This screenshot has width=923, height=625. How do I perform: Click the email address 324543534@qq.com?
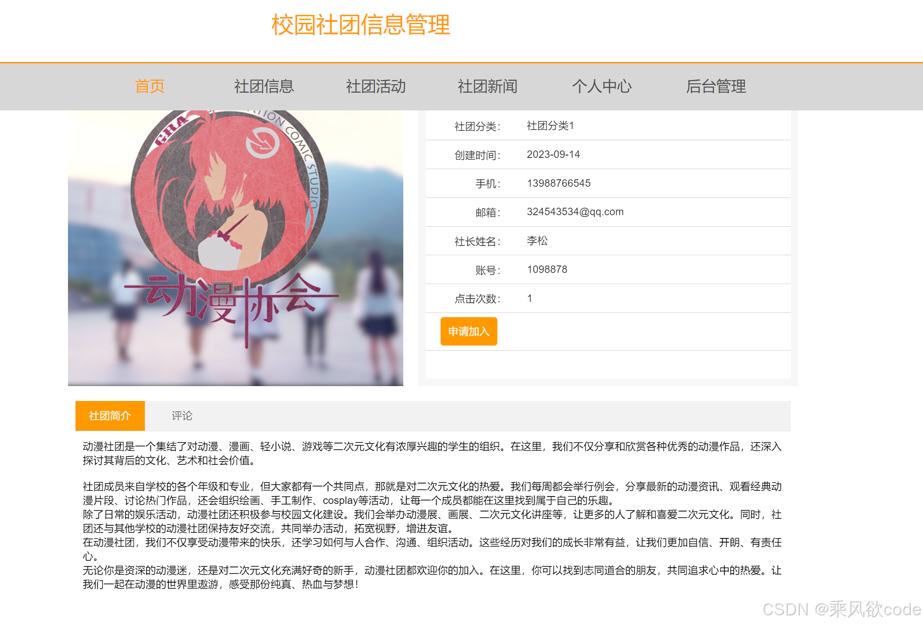point(575,211)
